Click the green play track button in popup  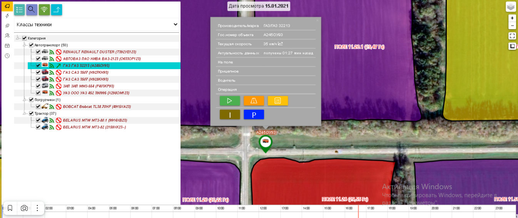[x=230, y=101]
